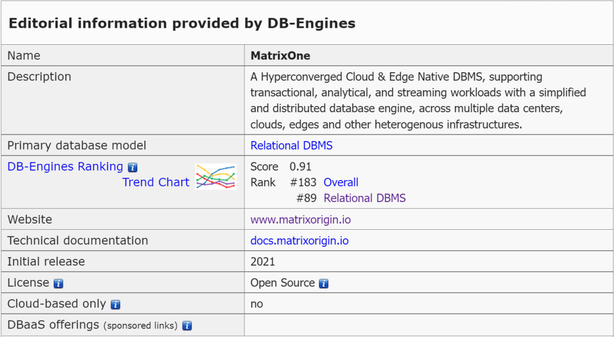Open the docs.matrixorigin.io documentation link
This screenshot has width=614, height=337.
pos(299,241)
